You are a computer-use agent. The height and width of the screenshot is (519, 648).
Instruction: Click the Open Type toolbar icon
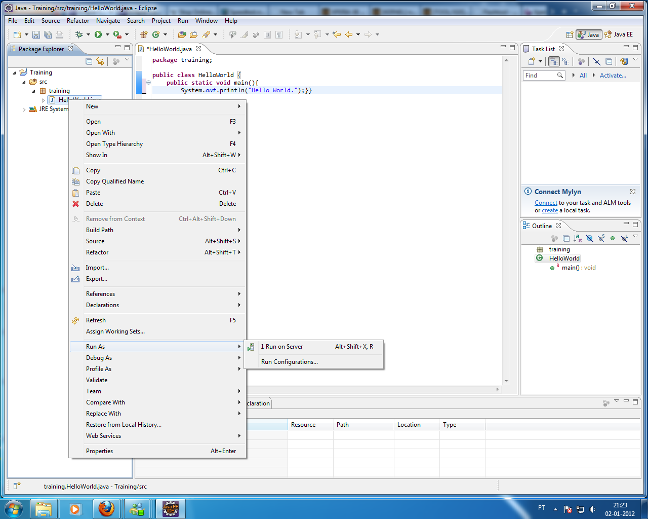point(182,34)
